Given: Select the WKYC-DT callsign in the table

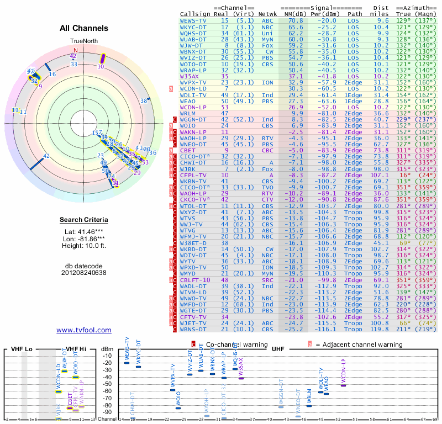Looking at the screenshot, I should [x=193, y=27].
